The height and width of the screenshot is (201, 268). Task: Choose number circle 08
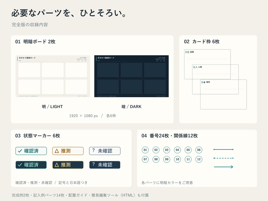[x=156, y=159]
